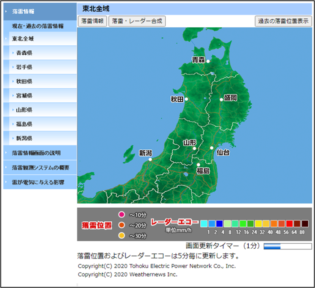The height and width of the screenshot is (288, 315).
Task: Click the 新潟 city marker on map
Action: tap(150, 160)
